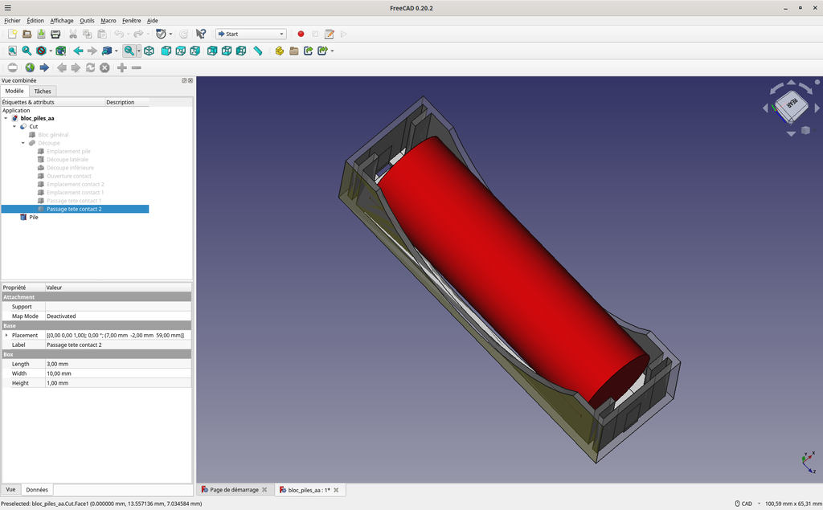This screenshot has height=510, width=823.
Task: Open the Macro menu
Action: [109, 20]
